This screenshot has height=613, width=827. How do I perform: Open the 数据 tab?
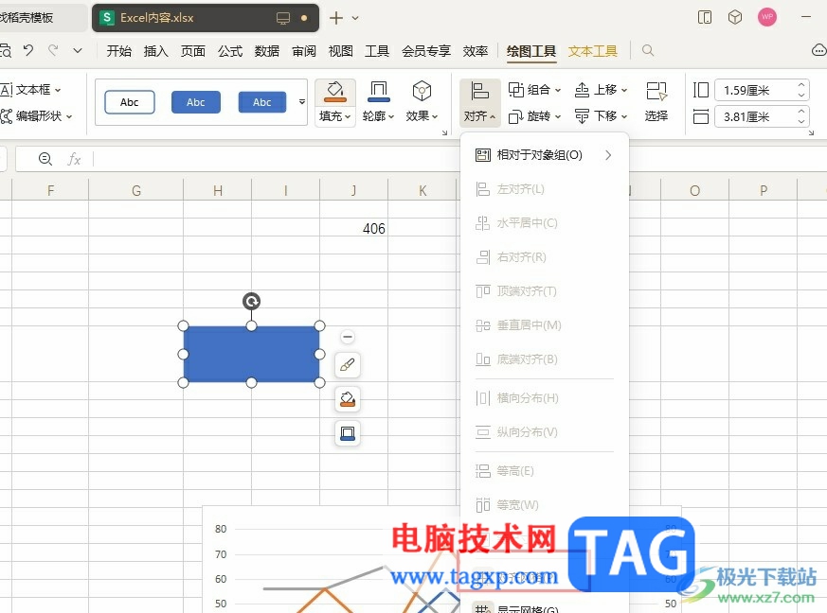pyautogui.click(x=267, y=51)
